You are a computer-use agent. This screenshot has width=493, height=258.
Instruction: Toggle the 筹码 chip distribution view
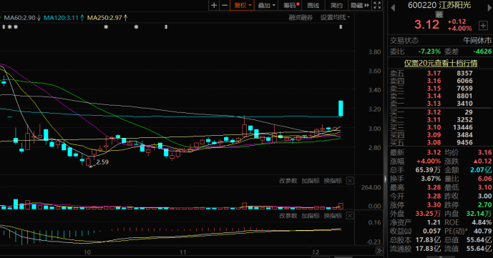point(291,5)
